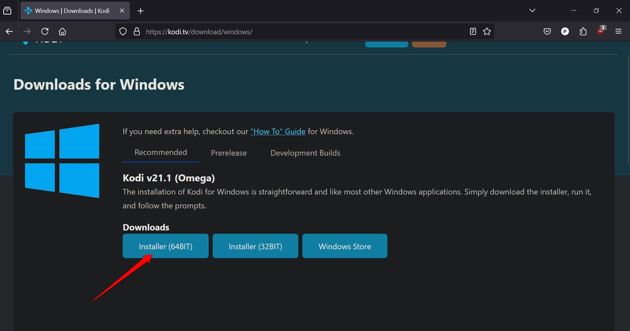
Task: Click the Kodi v21.1 (Omega) heading
Action: coord(169,178)
